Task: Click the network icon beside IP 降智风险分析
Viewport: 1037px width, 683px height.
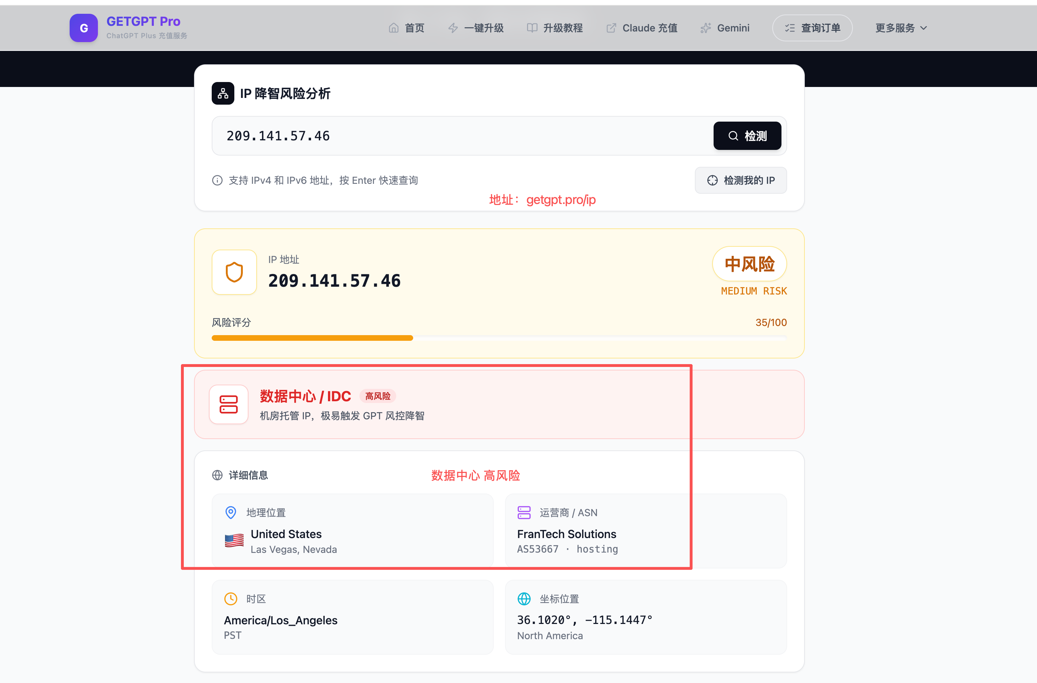Action: (223, 93)
